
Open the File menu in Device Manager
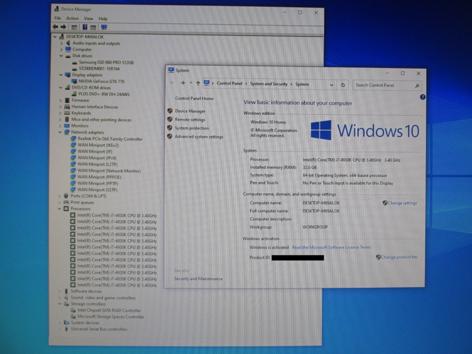pyautogui.click(x=58, y=18)
